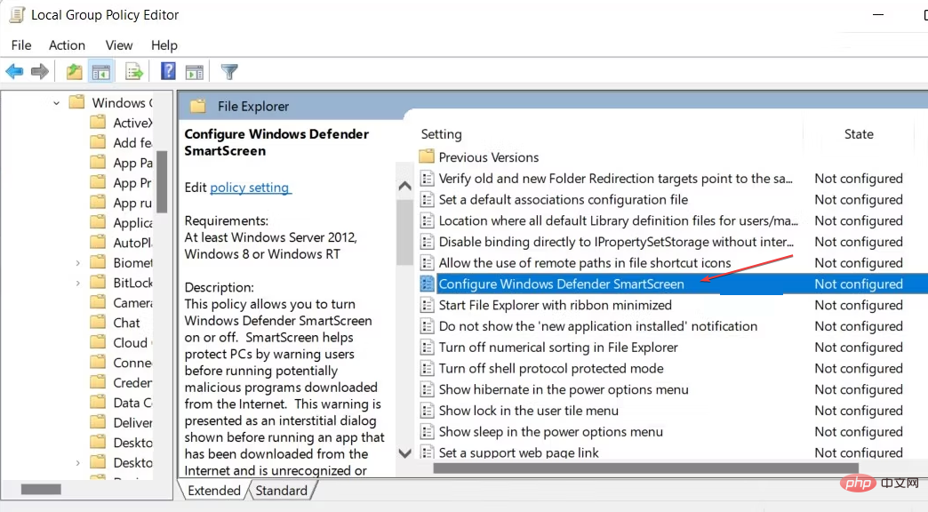This screenshot has width=928, height=512.
Task: Click description pane scroll up arrow
Action: tap(404, 186)
